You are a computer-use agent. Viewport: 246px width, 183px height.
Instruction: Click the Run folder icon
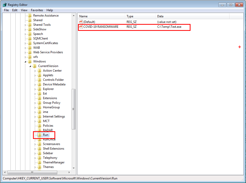pos(40,135)
